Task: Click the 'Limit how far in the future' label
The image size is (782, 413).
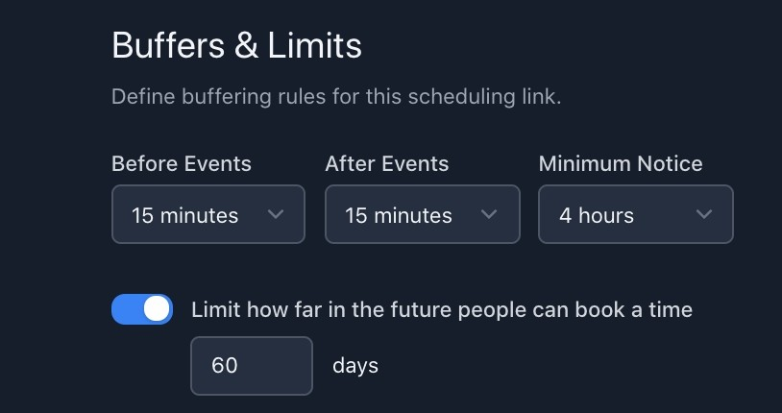Action: [x=442, y=309]
